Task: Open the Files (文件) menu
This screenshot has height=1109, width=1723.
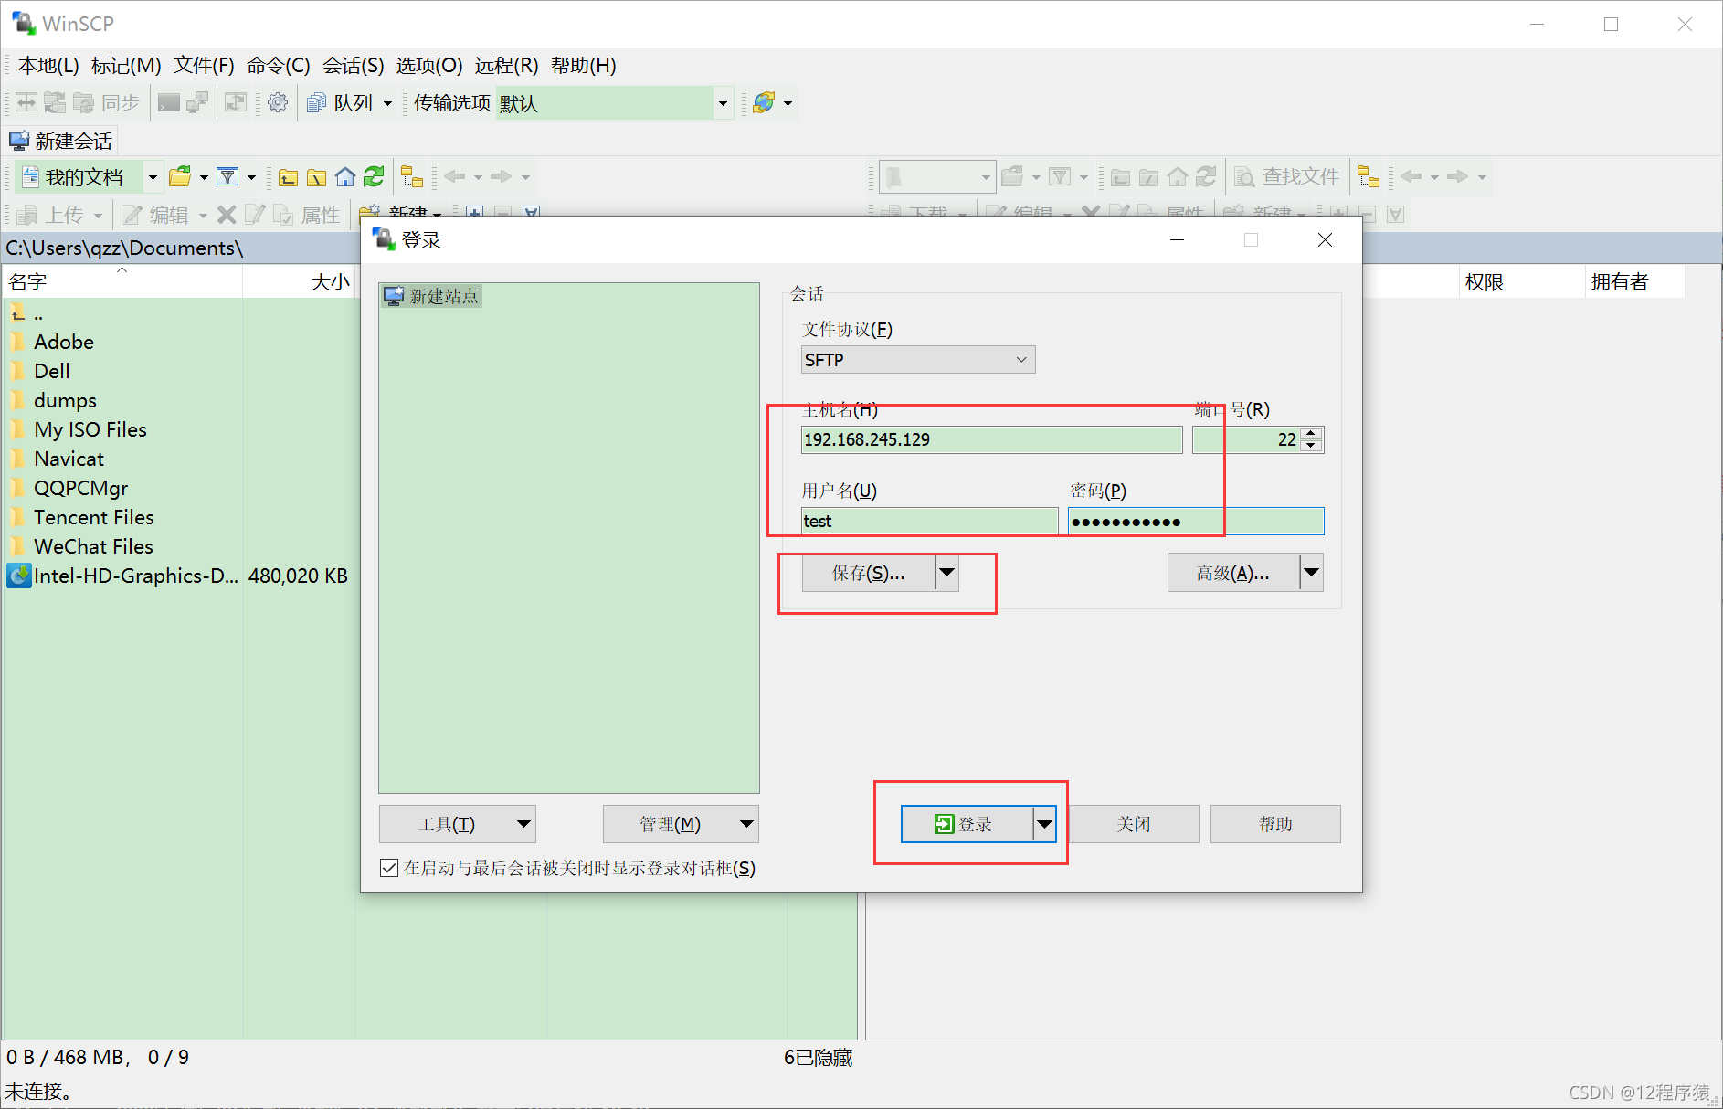Action: point(204,65)
